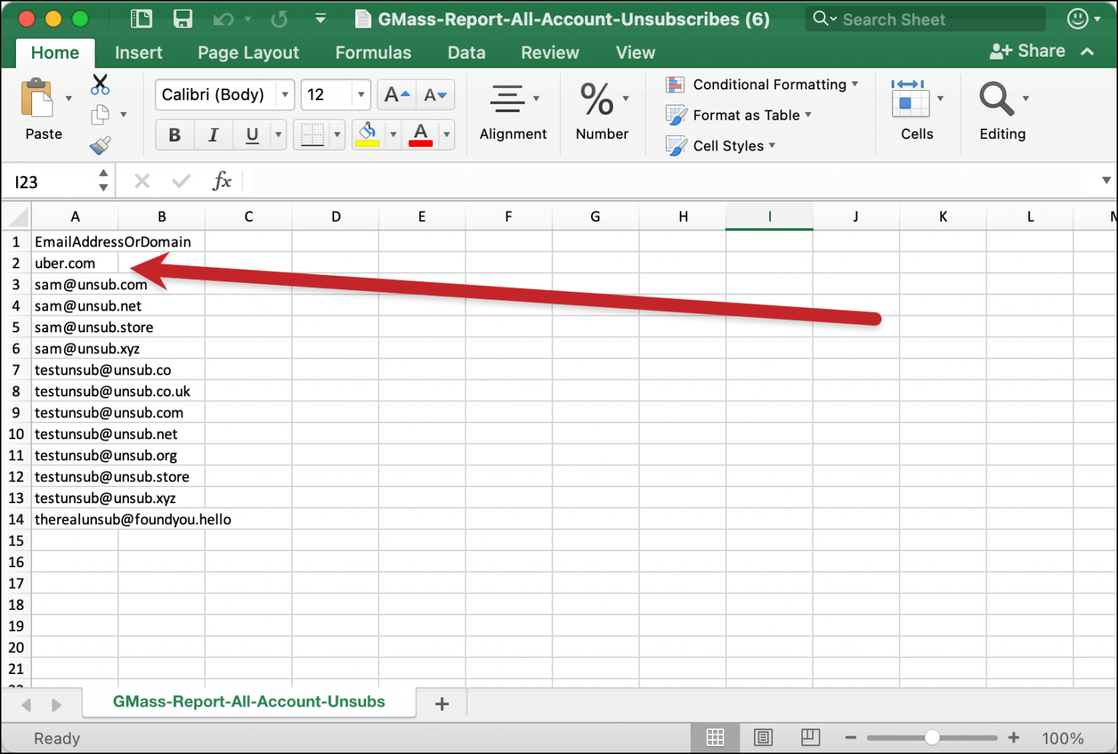
Task: Expand the Conditional Formatting menu
Action: click(770, 84)
